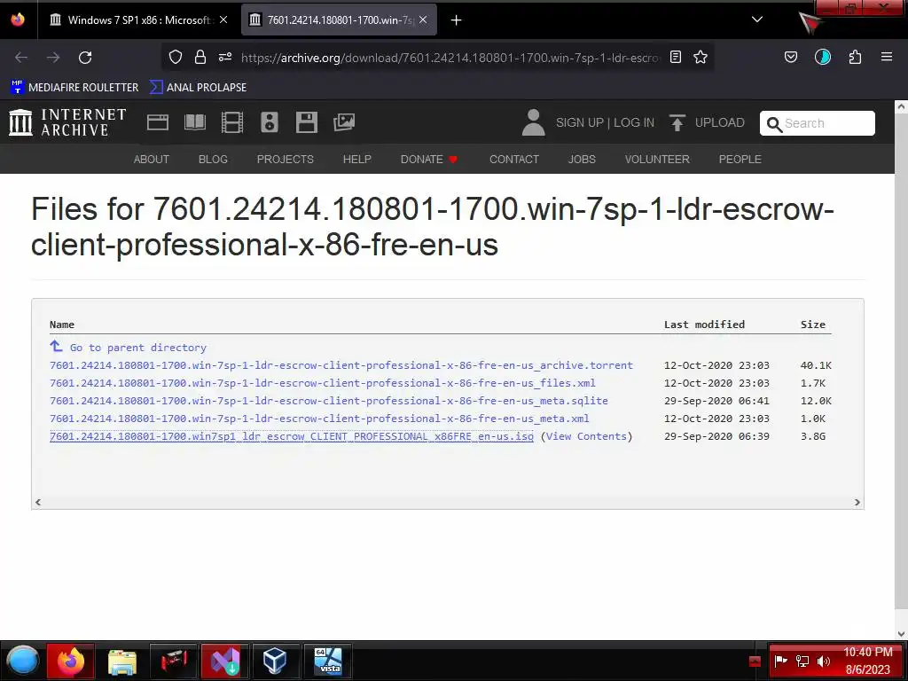
Task: Open Visual Studio Installer taskbar icon
Action: [224, 661]
